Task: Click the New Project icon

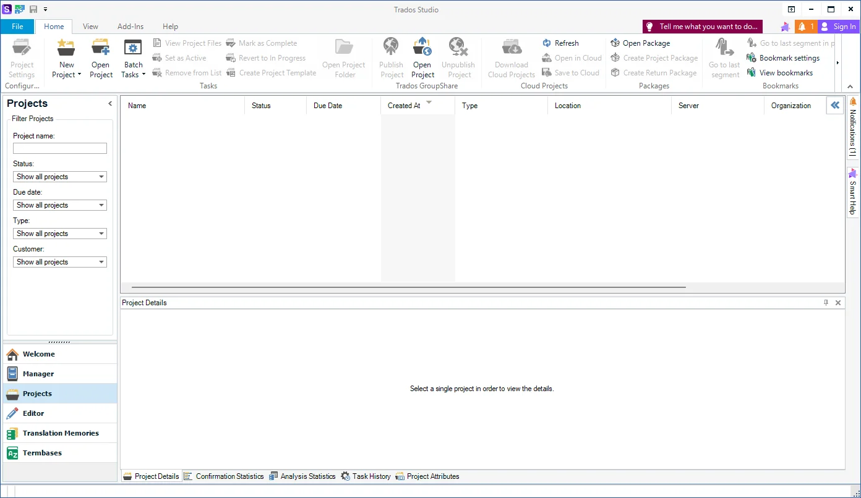Action: tap(66, 48)
